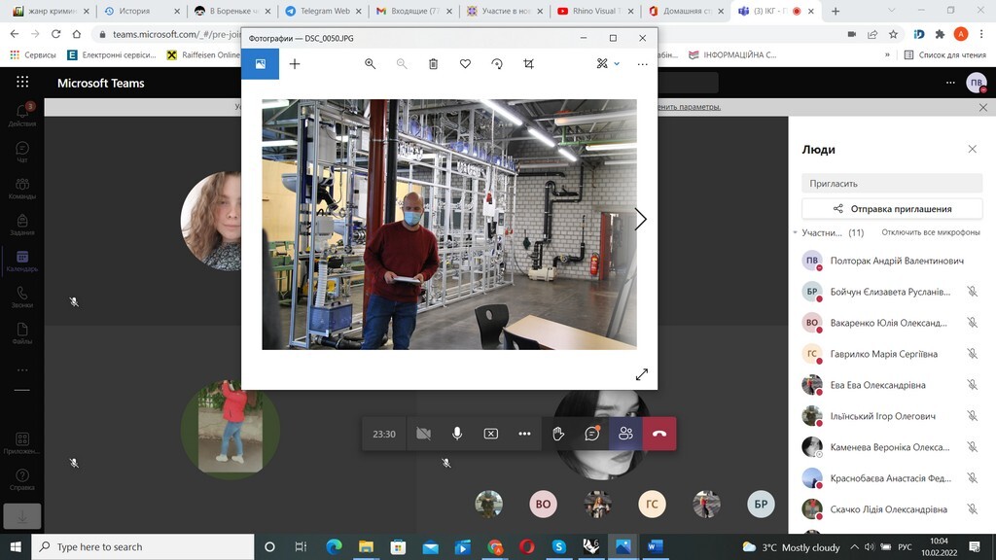Zoom in on the photo

[370, 64]
